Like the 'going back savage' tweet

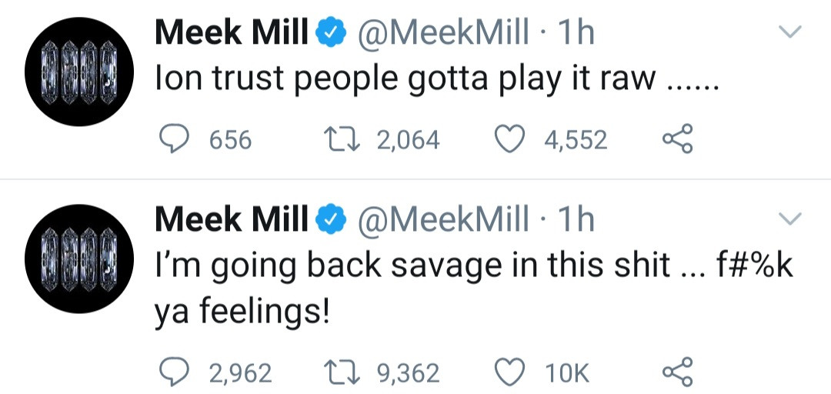click(508, 372)
